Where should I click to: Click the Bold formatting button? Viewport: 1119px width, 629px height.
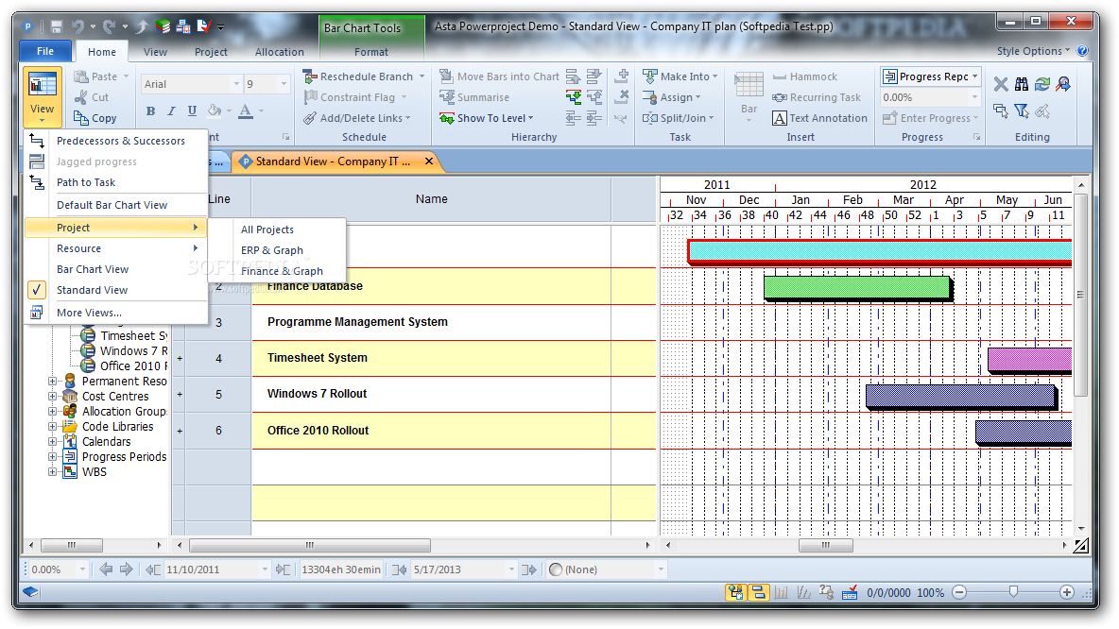coord(150,110)
